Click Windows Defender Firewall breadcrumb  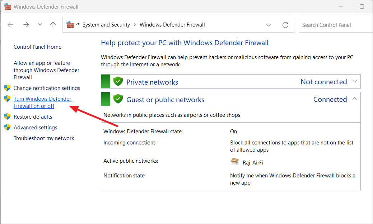172,25
